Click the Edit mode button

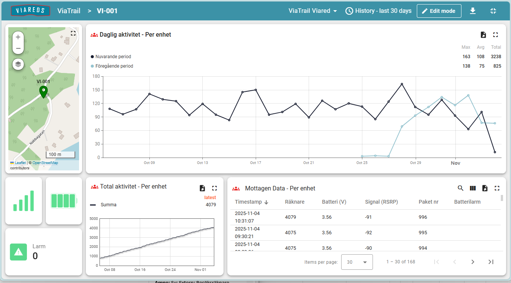(439, 11)
